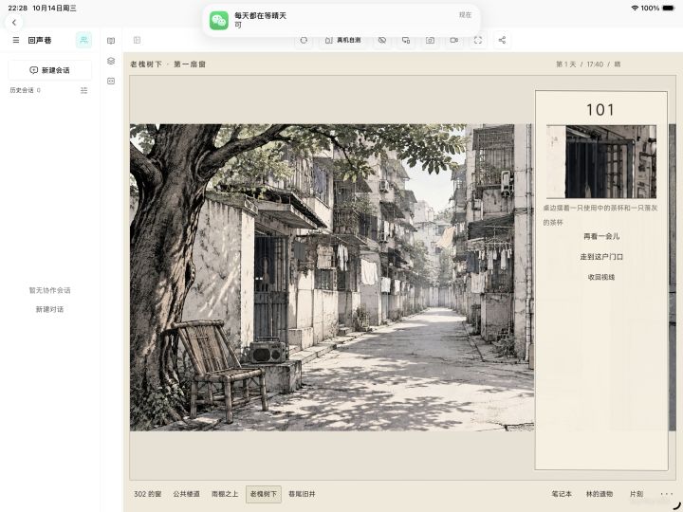
Task: Click the 真机自测 device test button
Action: [342, 40]
